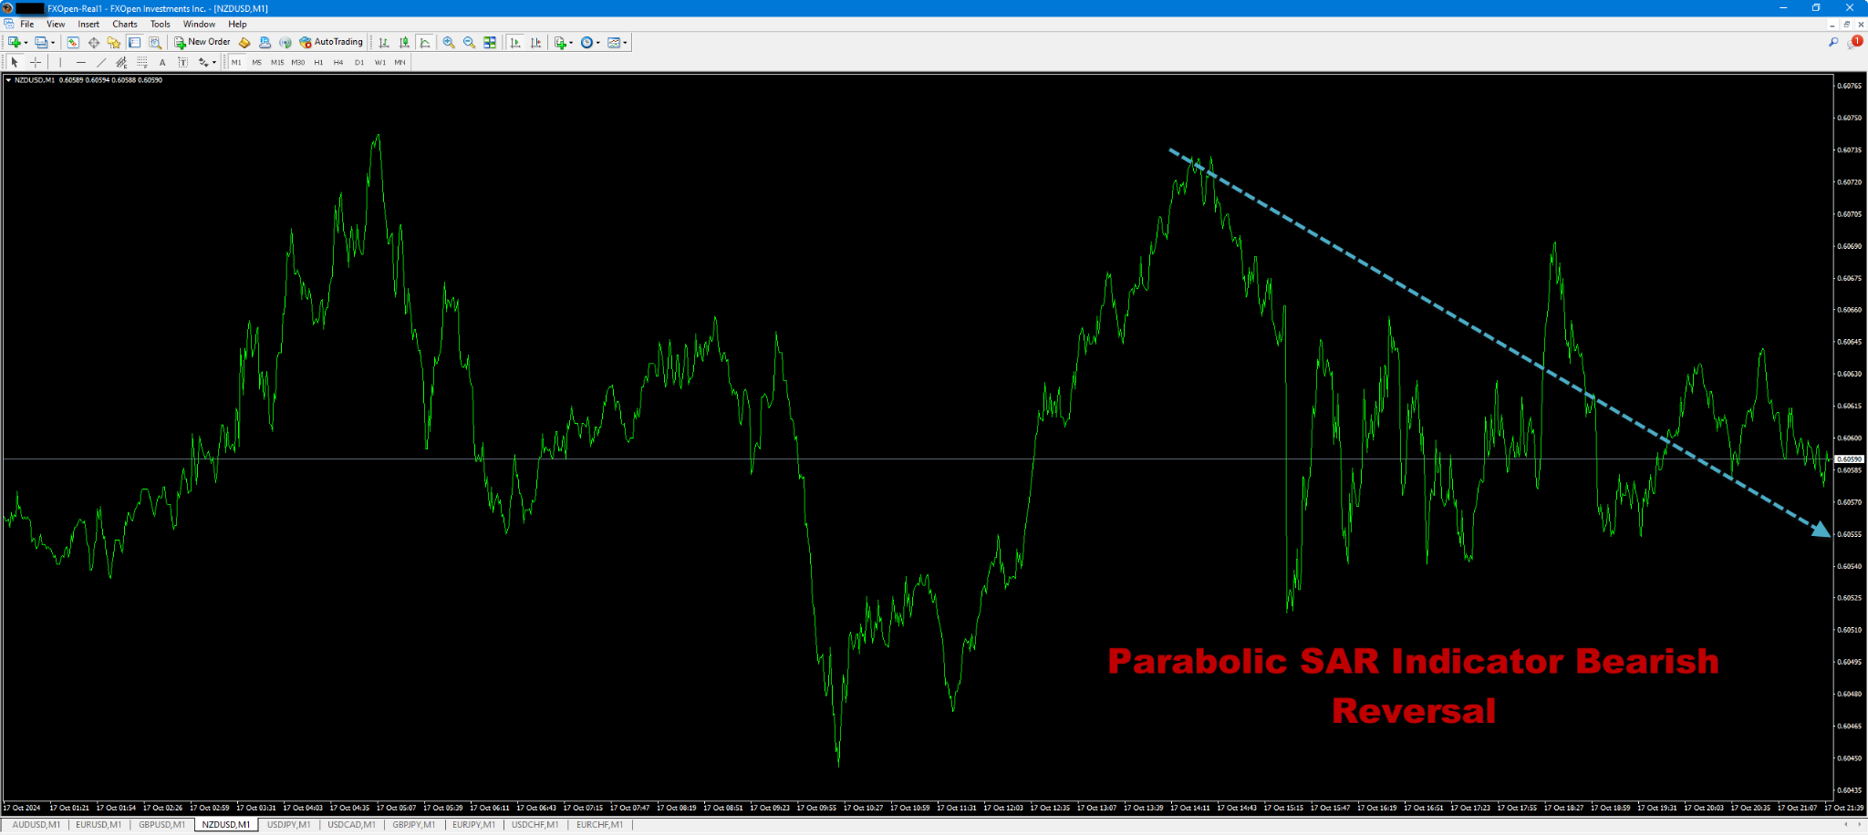Select the H1 timeframe
The height and width of the screenshot is (835, 1868).
click(x=318, y=62)
